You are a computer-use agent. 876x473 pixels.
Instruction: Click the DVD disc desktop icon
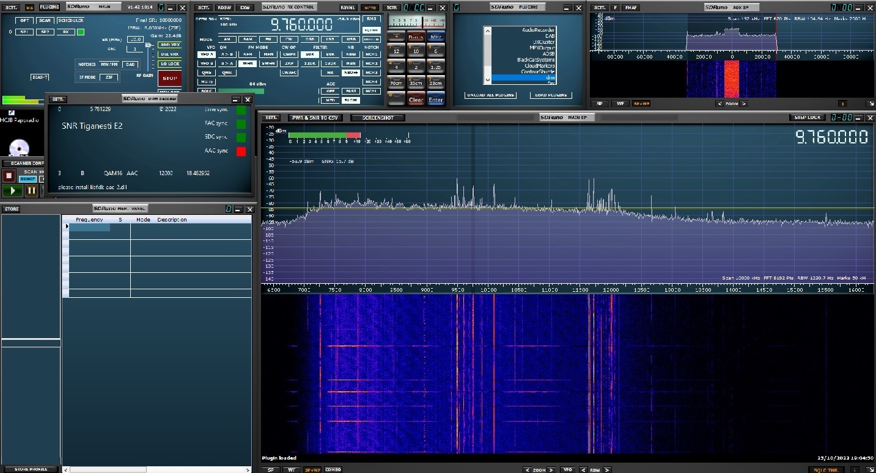click(19, 147)
